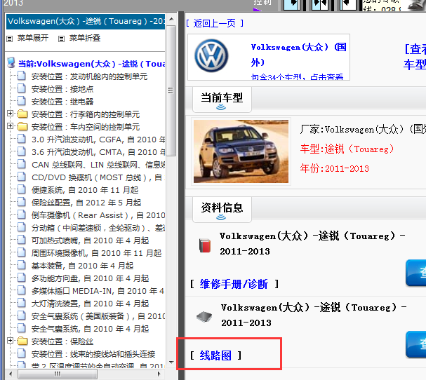Open 安全气囊系统, 自 2010 年 4 月起

coord(91,329)
